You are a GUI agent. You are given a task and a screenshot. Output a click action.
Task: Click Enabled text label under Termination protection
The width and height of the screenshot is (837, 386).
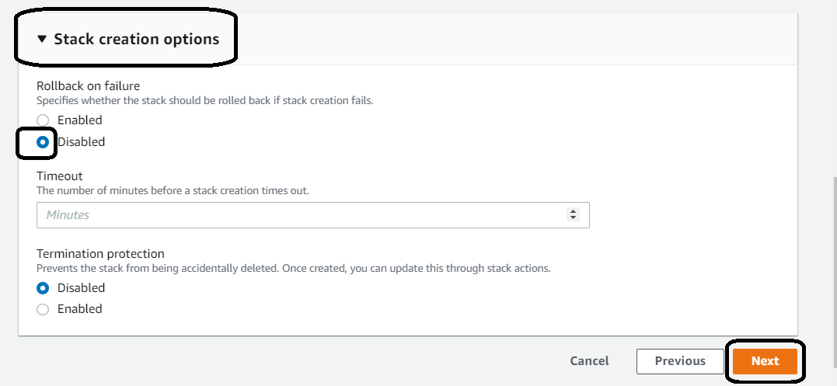(79, 308)
